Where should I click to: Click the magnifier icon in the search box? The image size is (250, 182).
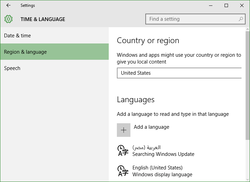pos(241,19)
